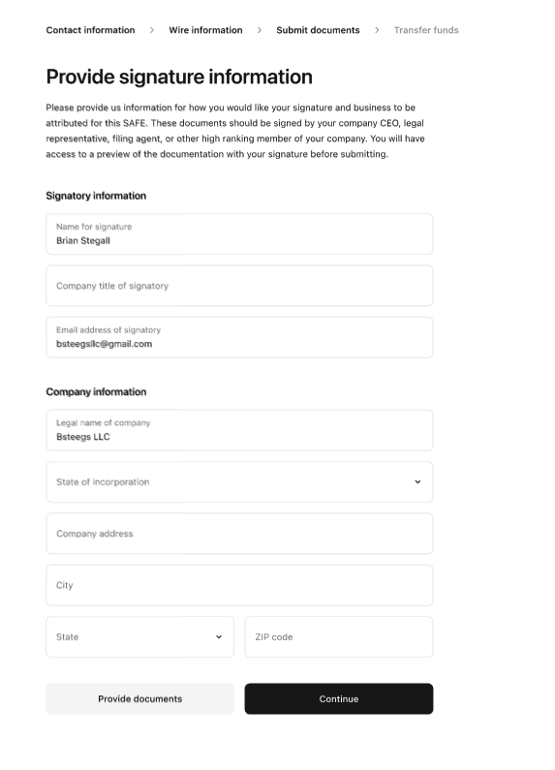Click chevron after Submit documents
555x770 pixels.
point(377,30)
